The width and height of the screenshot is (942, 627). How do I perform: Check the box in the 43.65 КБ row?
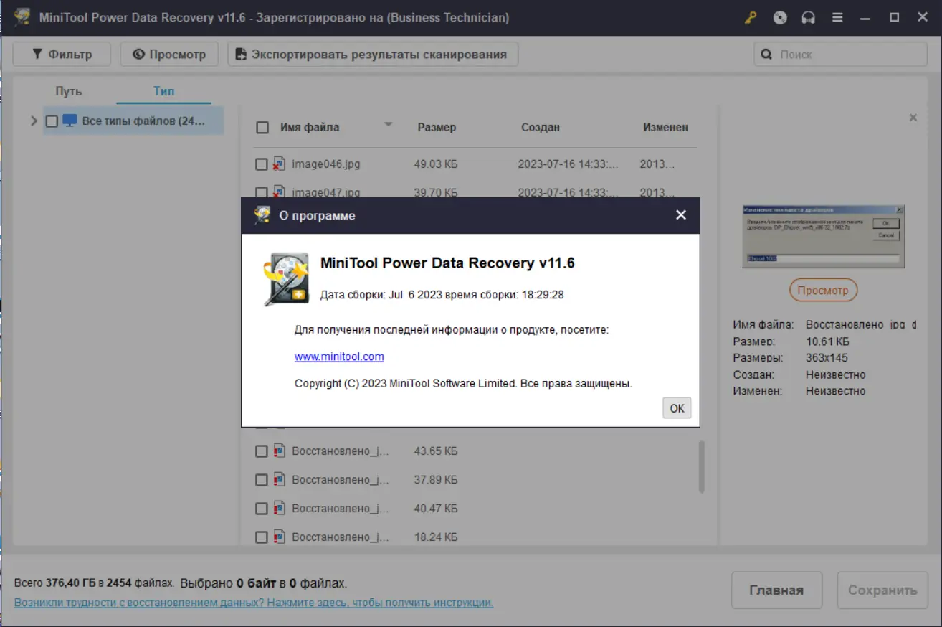[x=262, y=451]
